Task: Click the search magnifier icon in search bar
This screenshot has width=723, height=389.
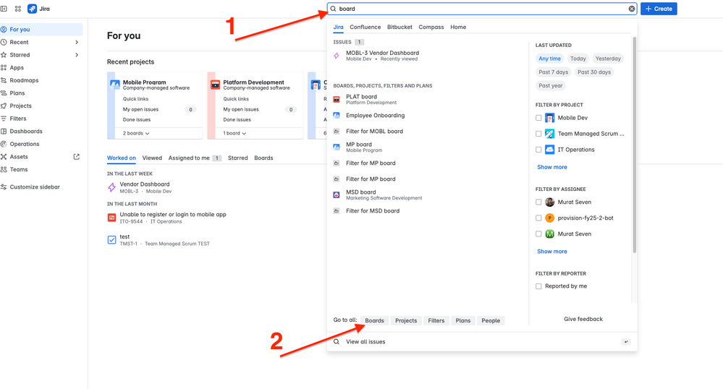Action: (334, 9)
